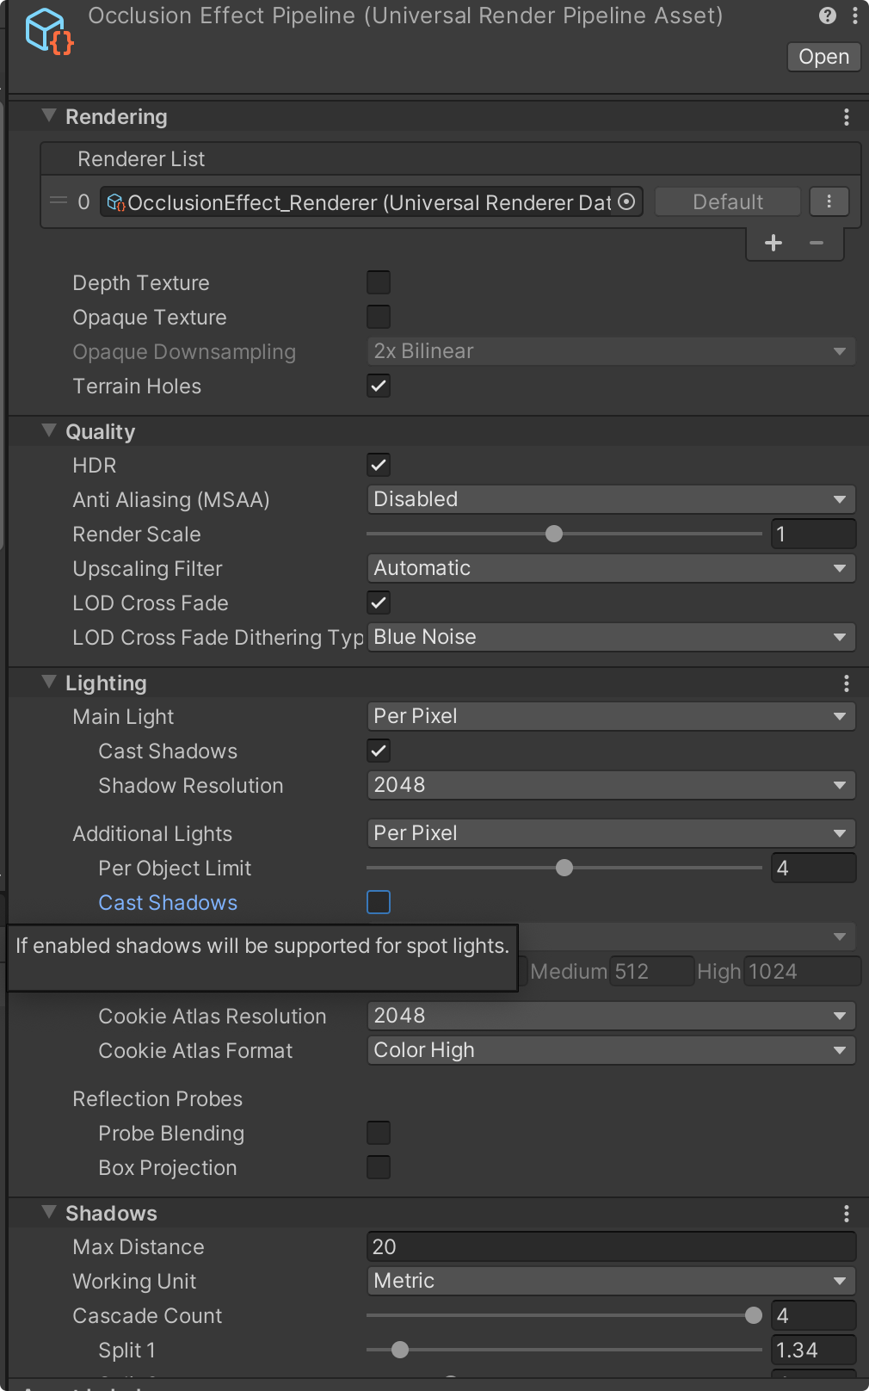Open the Shadows section kebab menu
The width and height of the screenshot is (869, 1391).
click(x=847, y=1214)
